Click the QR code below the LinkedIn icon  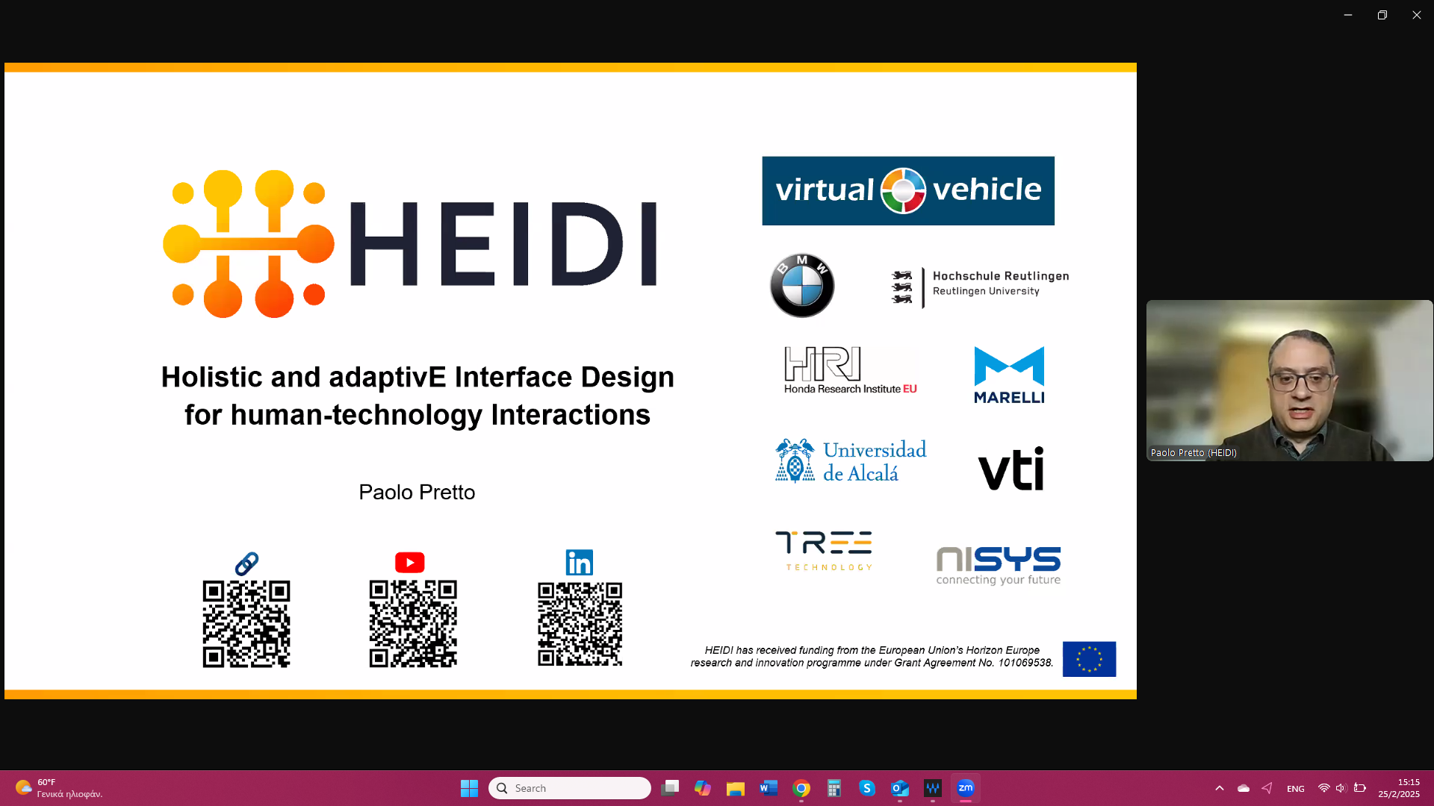580,624
